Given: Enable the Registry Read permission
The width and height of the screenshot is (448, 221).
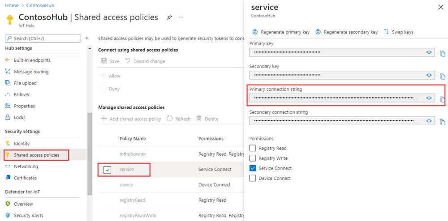Looking at the screenshot, I should 253,148.
